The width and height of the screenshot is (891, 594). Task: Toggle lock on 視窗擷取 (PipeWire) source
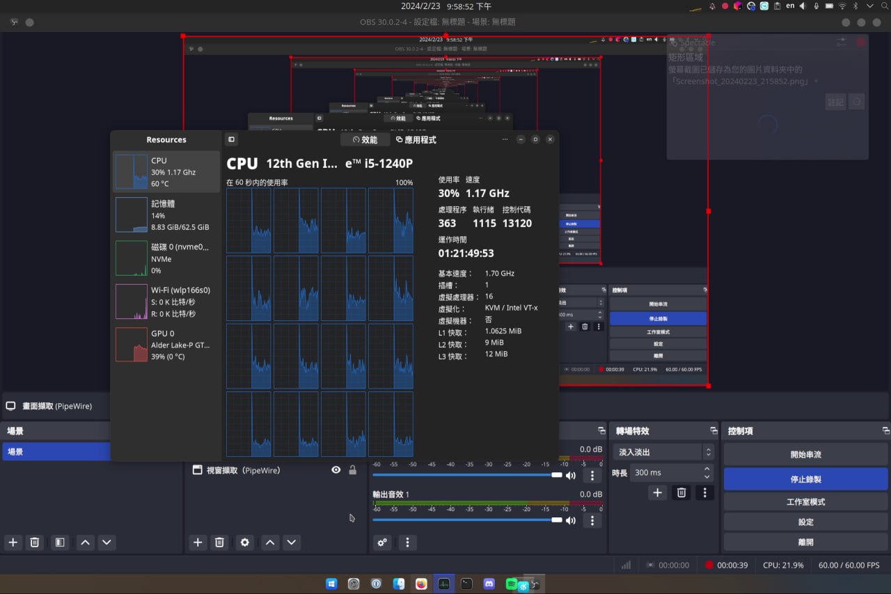pyautogui.click(x=353, y=471)
